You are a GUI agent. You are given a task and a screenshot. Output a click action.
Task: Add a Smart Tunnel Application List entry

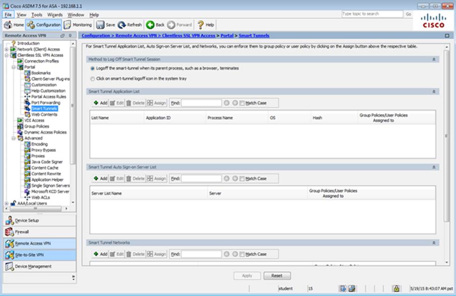tap(100, 103)
